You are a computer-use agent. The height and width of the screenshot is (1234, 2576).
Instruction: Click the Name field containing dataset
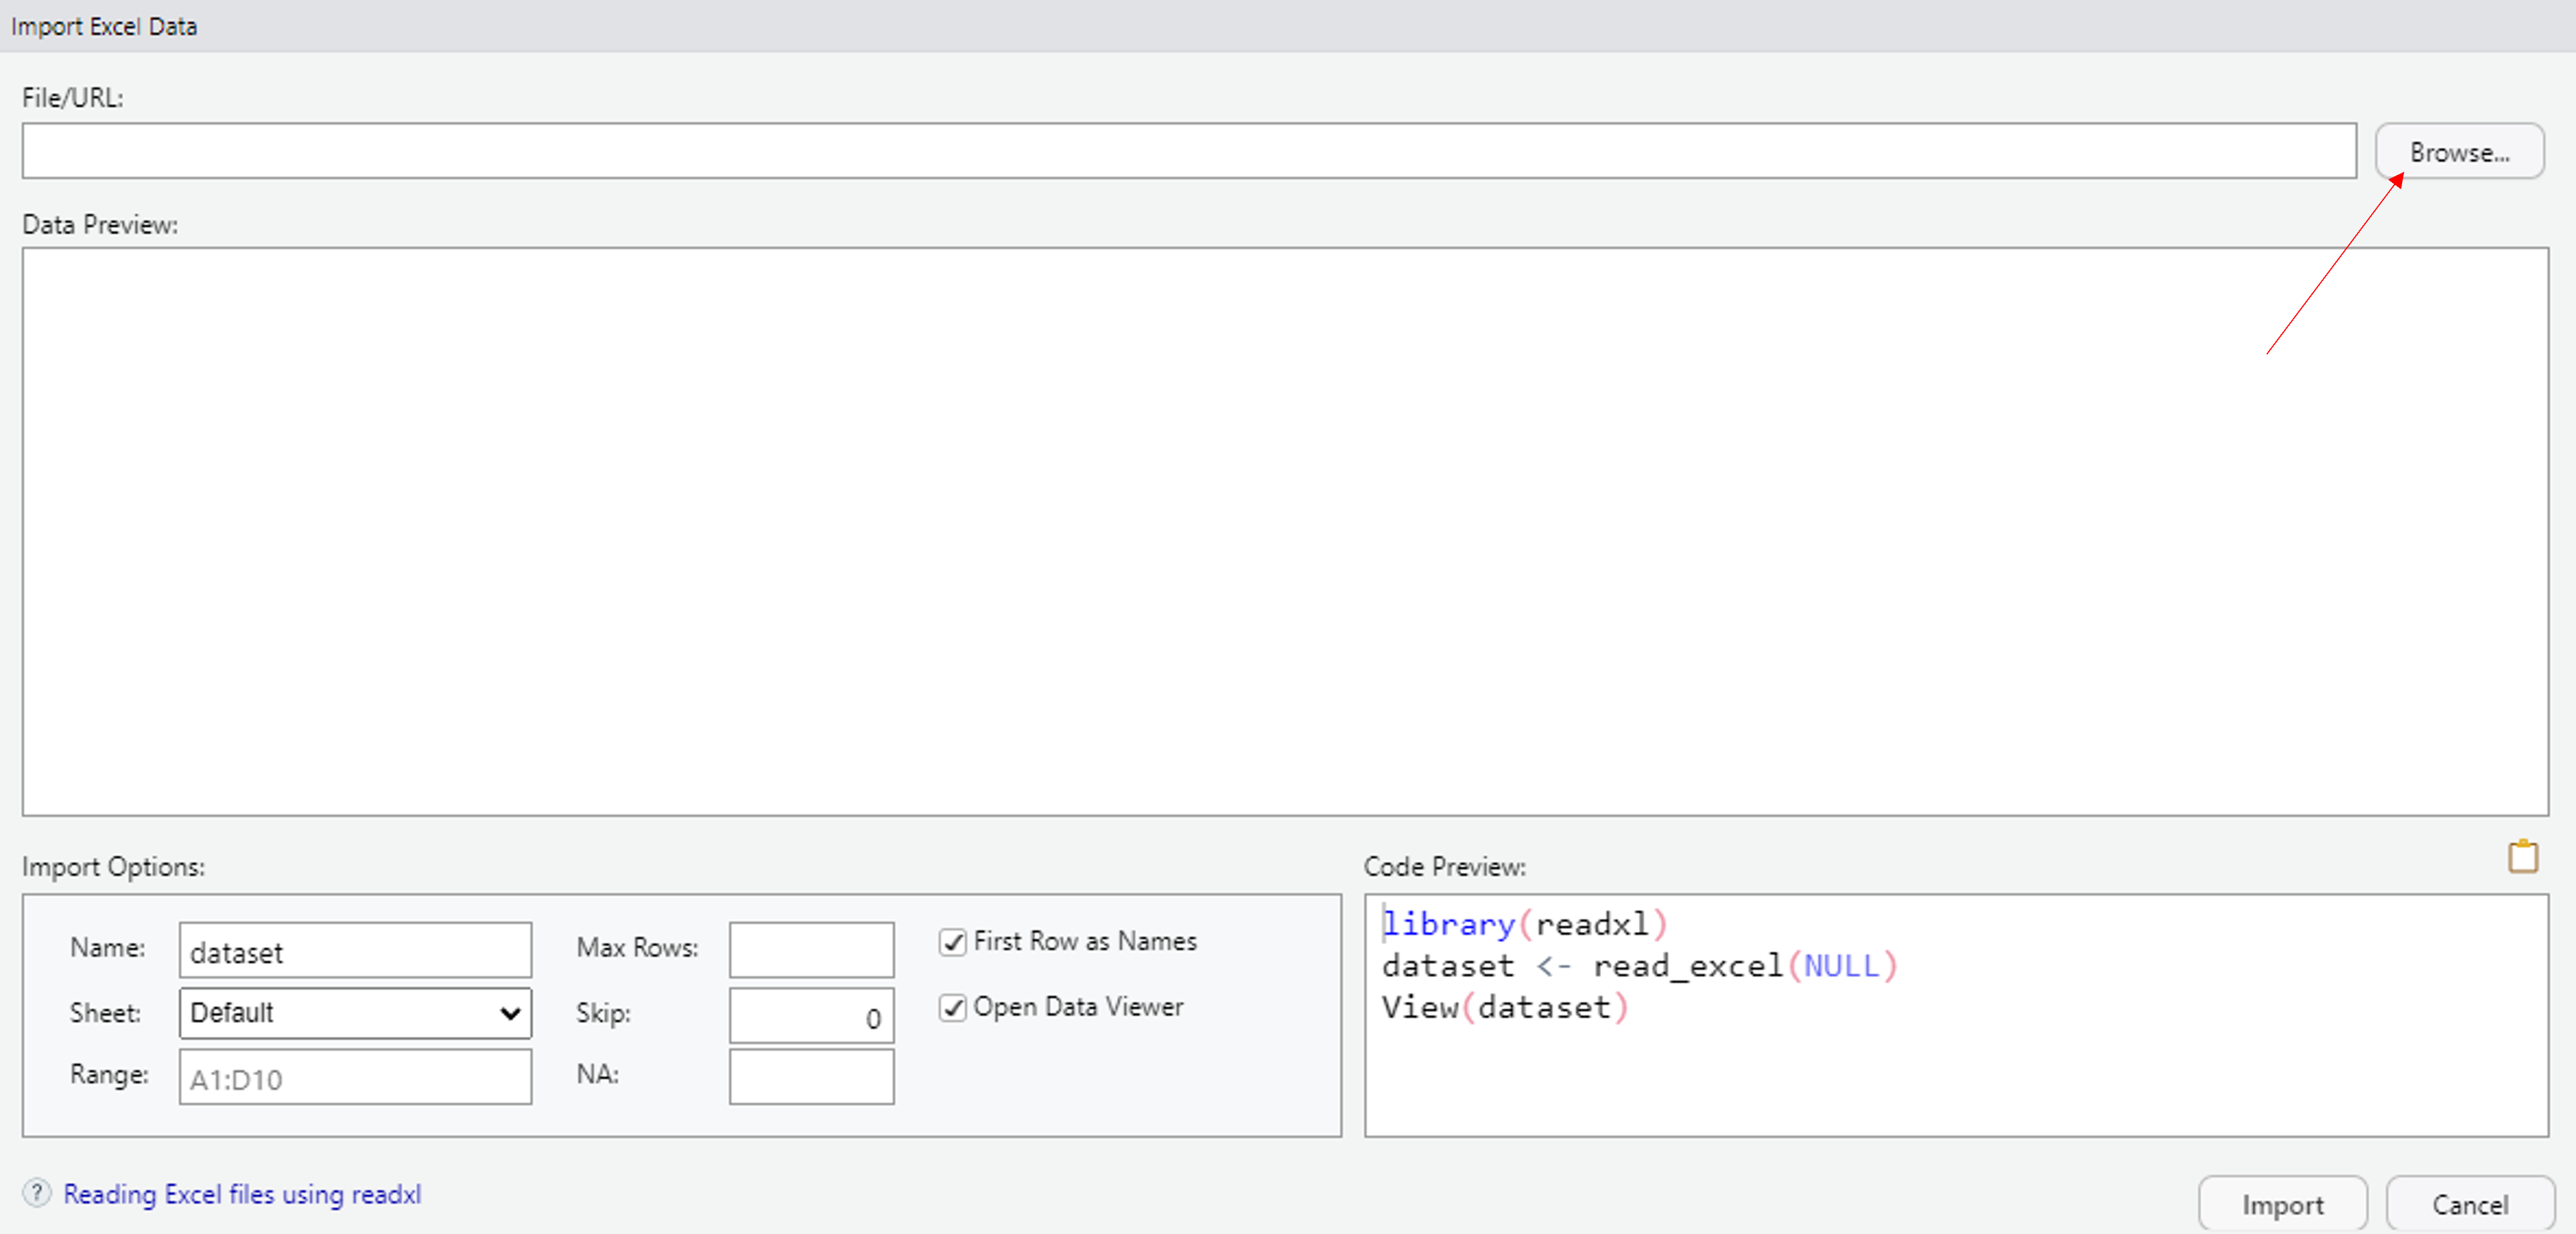point(355,950)
